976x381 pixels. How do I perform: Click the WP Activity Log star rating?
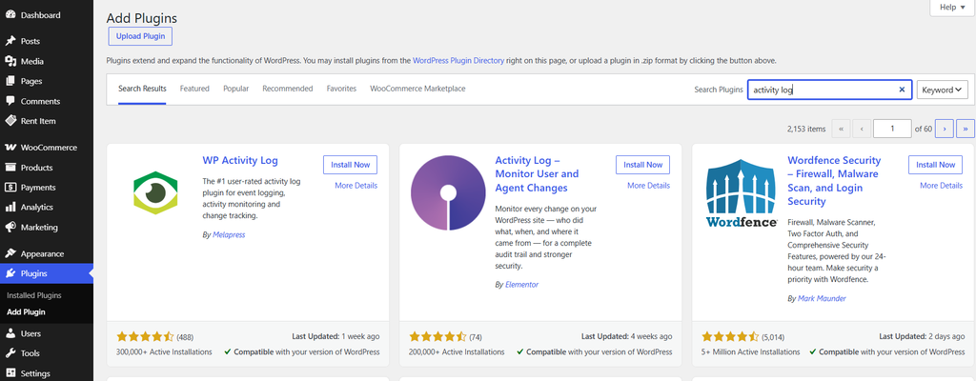click(x=146, y=337)
